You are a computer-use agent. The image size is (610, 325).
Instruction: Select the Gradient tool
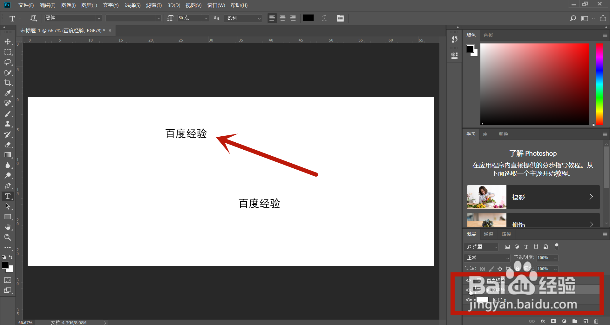(x=8, y=155)
